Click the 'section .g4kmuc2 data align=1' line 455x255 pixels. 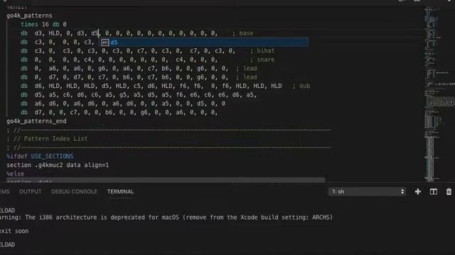(58, 165)
